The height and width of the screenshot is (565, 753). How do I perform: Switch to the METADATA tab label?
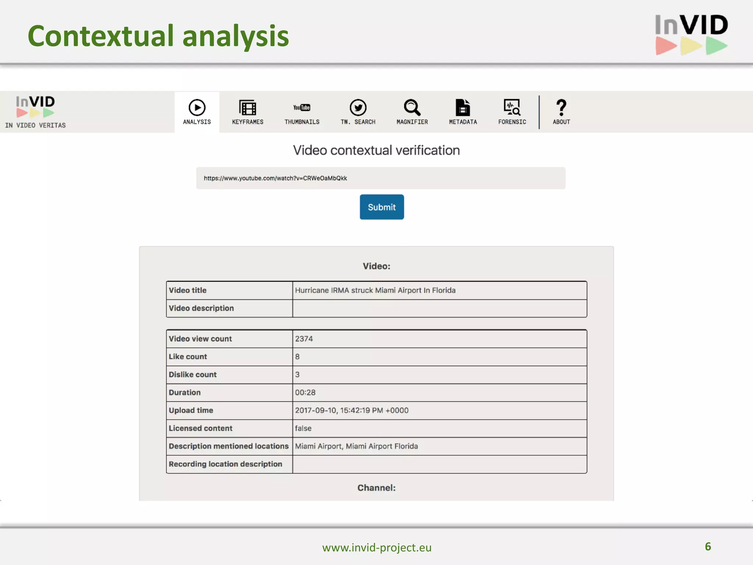(463, 122)
